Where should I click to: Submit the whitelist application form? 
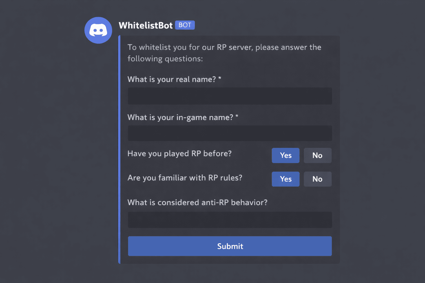pos(230,246)
